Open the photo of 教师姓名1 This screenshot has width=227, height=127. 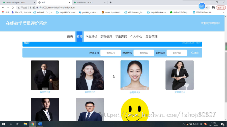(x=45, y=75)
